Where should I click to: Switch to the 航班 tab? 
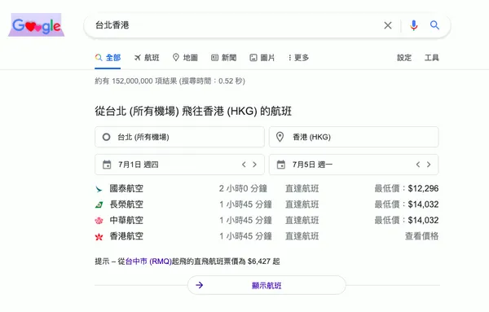(147, 58)
